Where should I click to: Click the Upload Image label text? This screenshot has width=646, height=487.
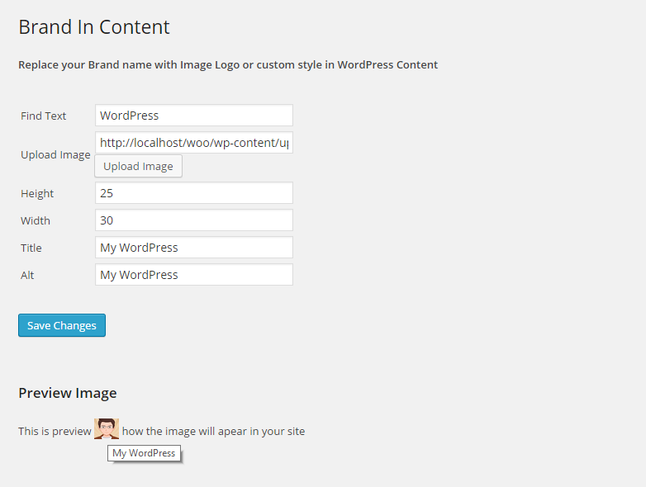[55, 155]
